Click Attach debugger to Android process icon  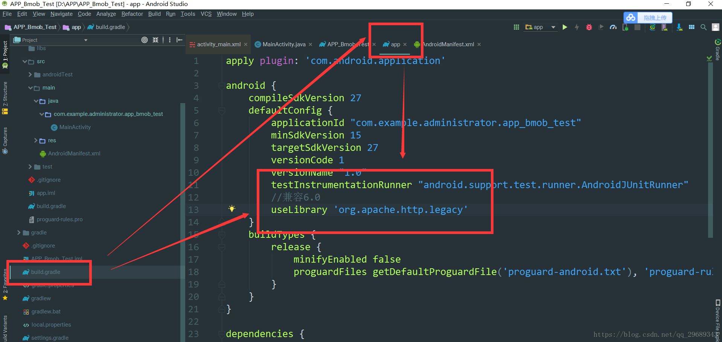point(625,27)
